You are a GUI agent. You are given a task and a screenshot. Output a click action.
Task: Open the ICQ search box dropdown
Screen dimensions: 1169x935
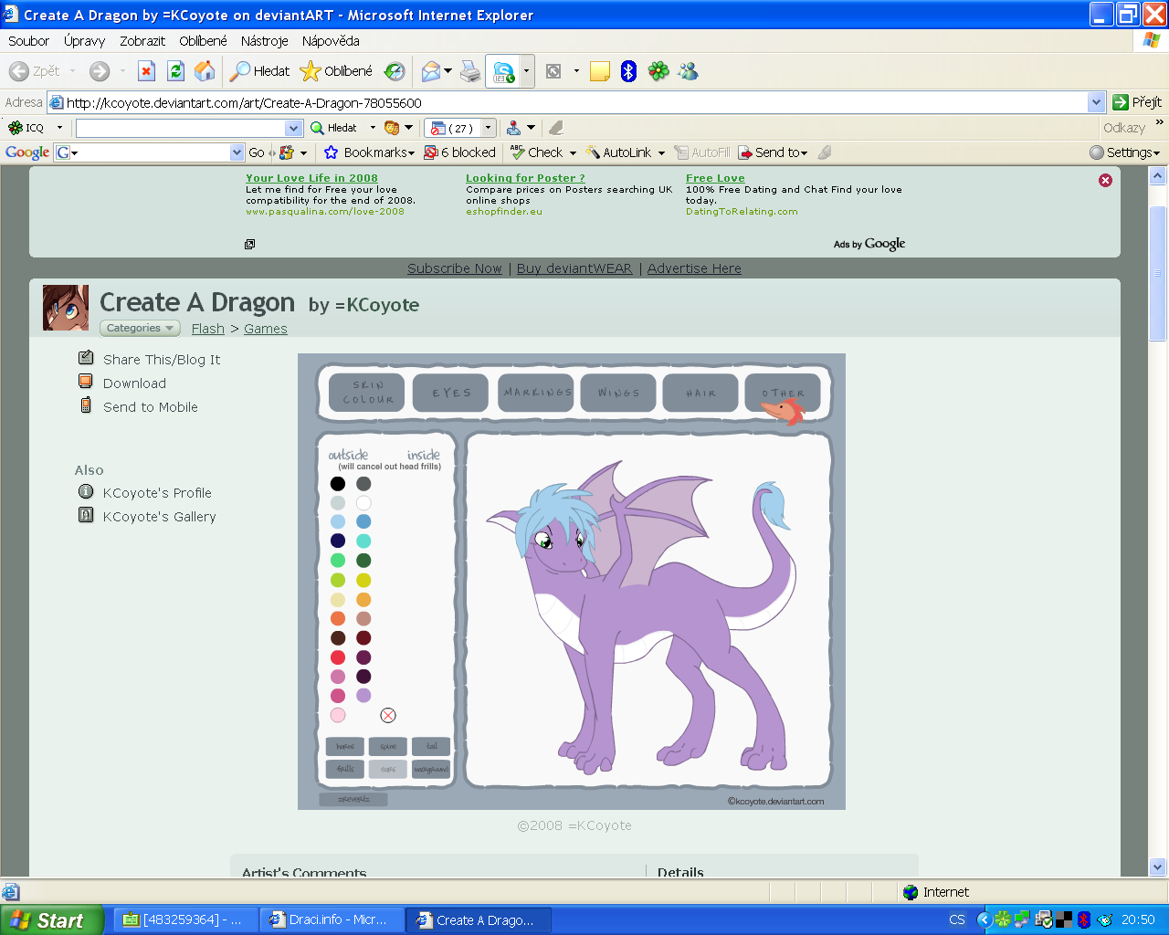[293, 128]
